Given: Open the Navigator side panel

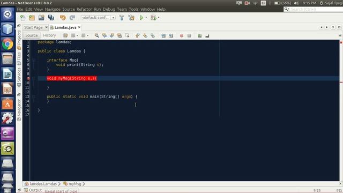Looking at the screenshot, I should click(19, 110).
